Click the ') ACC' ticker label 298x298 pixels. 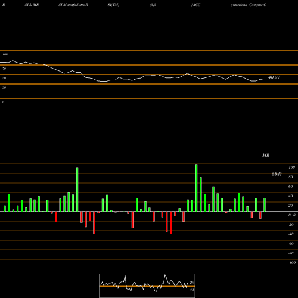coord(195,5)
